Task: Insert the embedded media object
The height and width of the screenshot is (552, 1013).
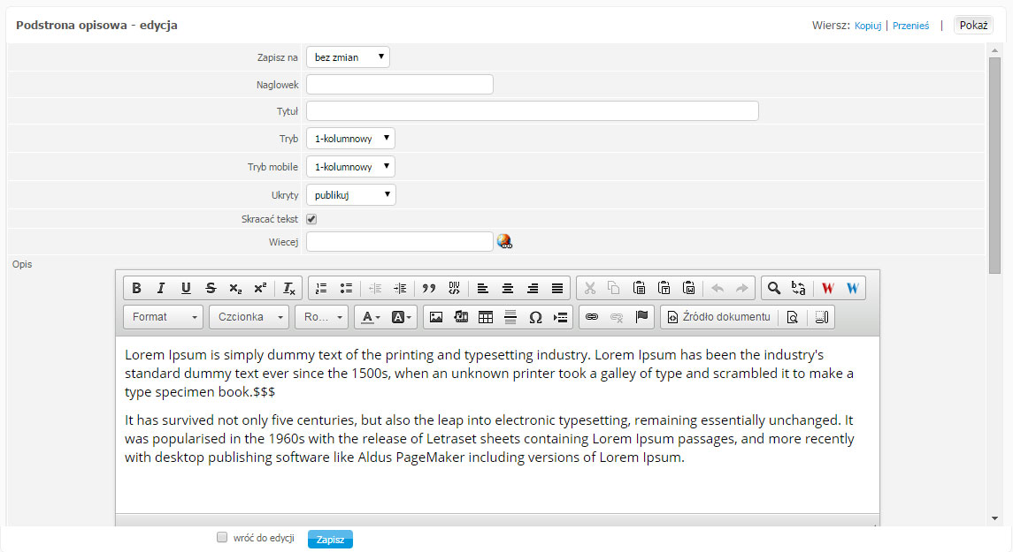Action: pos(461,317)
